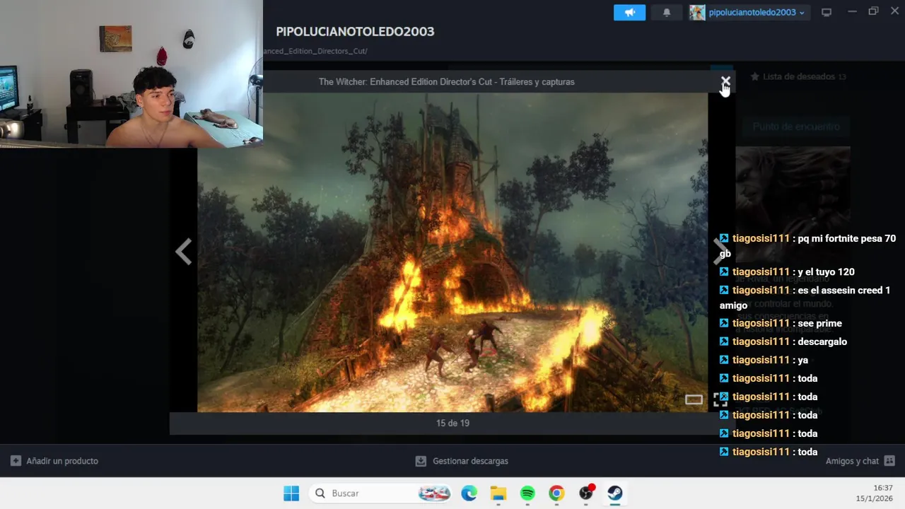Screen dimensions: 905x509
Task: Open File Explorer from taskbar
Action: [x=498, y=493]
